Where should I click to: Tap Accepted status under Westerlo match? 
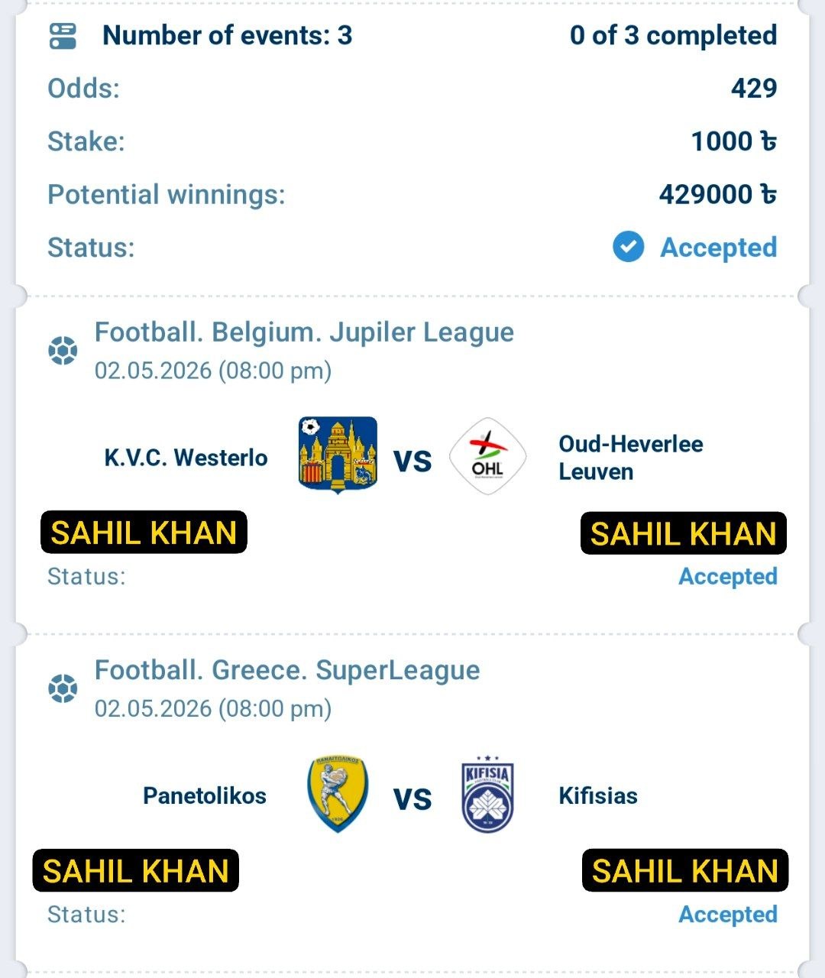[728, 576]
